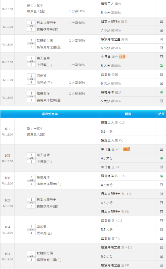The image size is (166, 269).
Task: Click the 囧 result icon beside 中日龍 主 +1.5
Action: 161,149
